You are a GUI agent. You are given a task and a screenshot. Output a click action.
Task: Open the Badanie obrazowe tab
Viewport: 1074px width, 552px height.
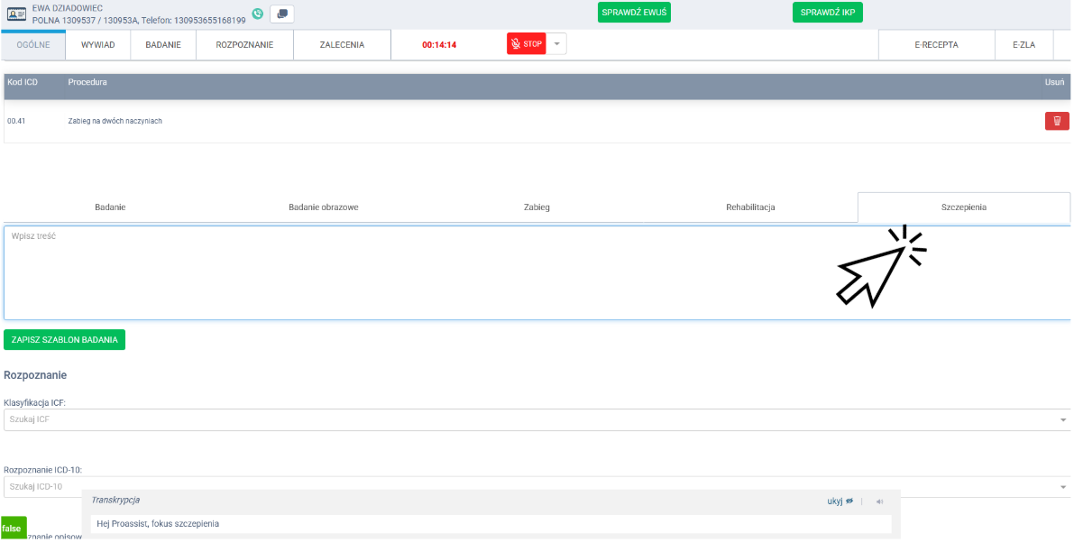pos(323,207)
